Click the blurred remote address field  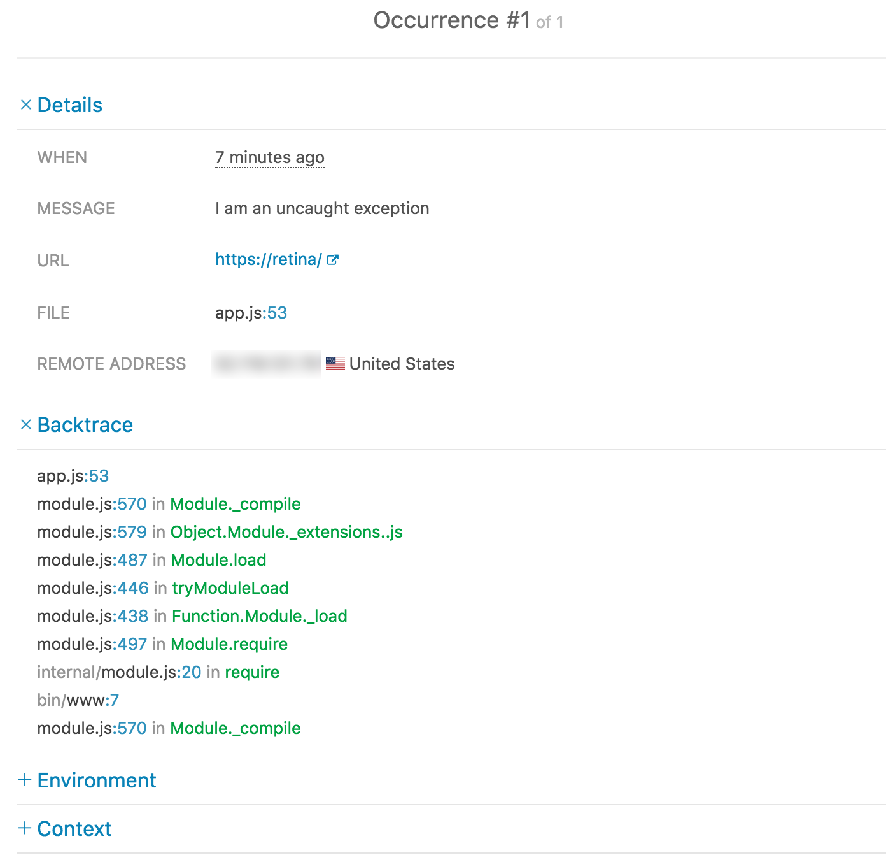[x=266, y=363]
